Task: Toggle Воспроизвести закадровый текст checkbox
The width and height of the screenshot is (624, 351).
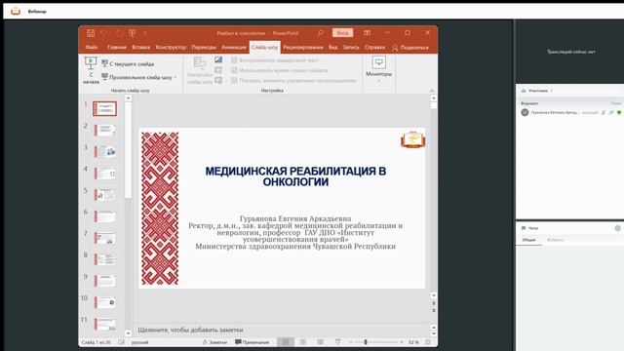Action: click(234, 60)
